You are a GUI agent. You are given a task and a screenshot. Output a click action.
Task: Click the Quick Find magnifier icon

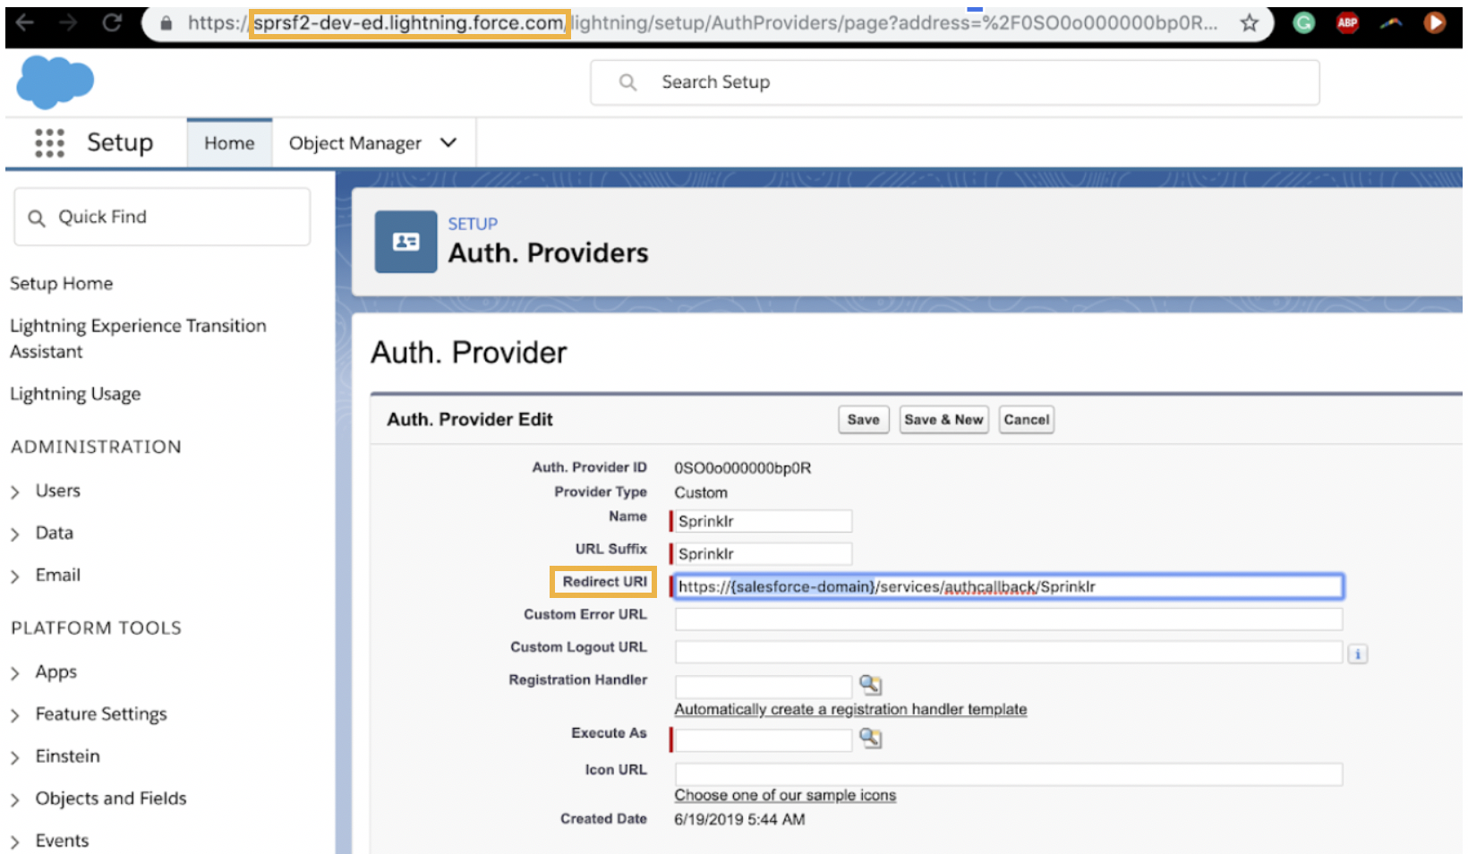tap(37, 218)
